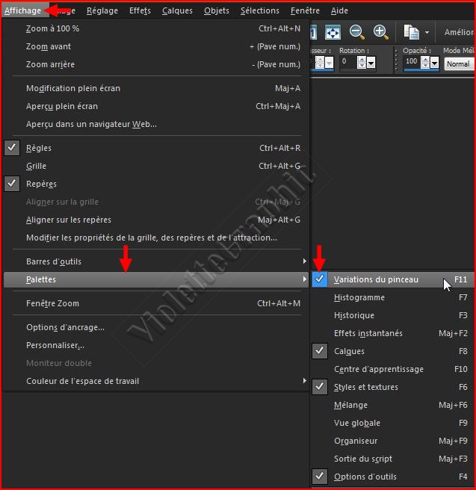This screenshot has height=490, width=476.
Task: Open the Sélections menu in menu bar
Action: 259,10
